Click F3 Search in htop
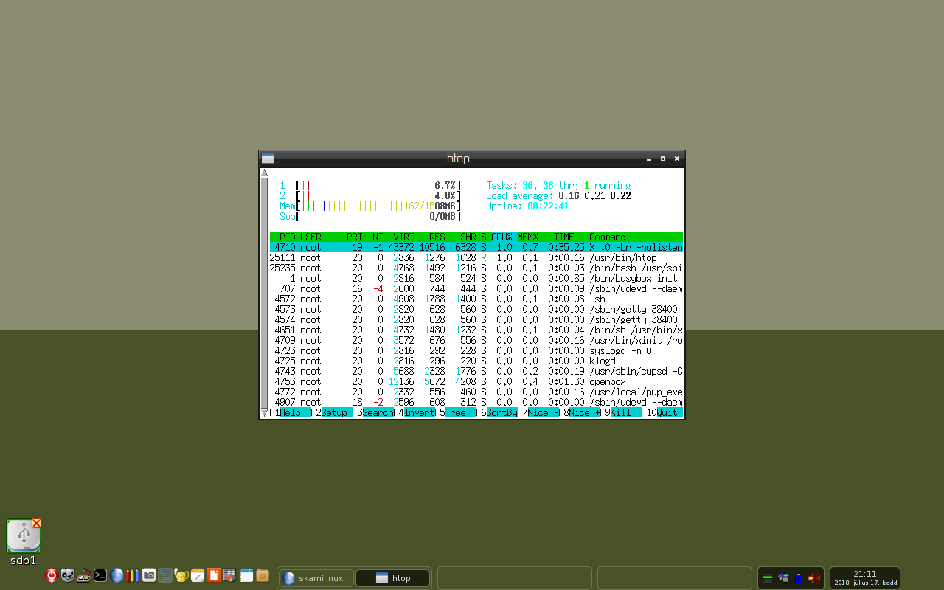This screenshot has height=590, width=944. (x=372, y=413)
